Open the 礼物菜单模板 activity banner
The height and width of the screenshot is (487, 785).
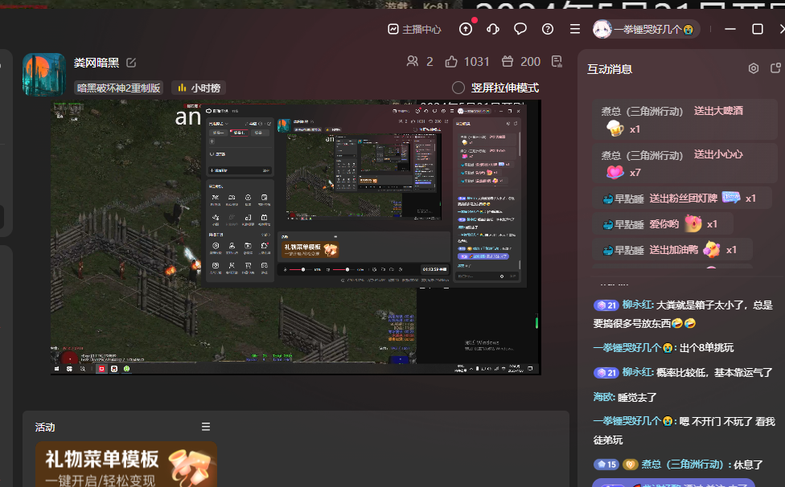pos(126,464)
